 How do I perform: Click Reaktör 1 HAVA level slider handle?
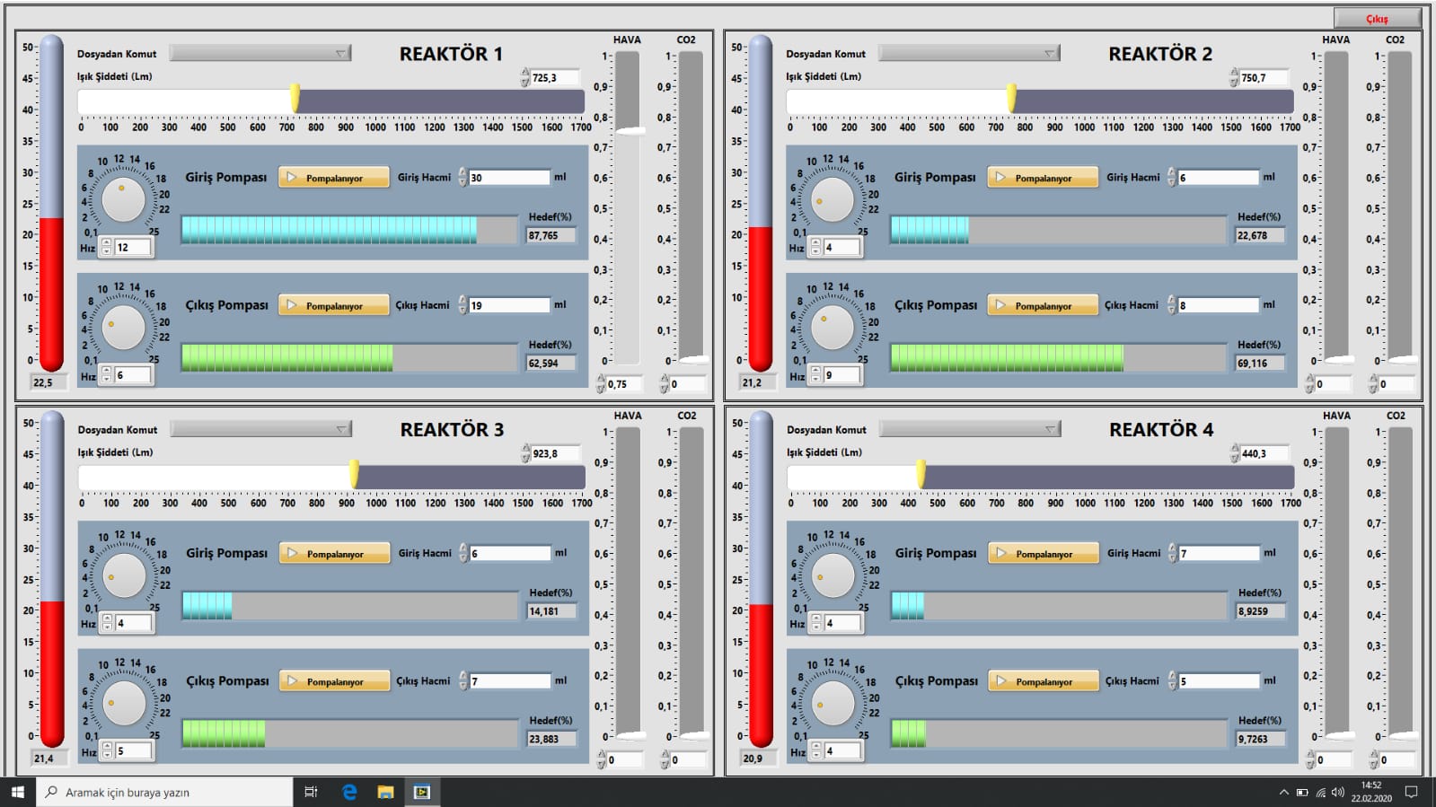(630, 131)
